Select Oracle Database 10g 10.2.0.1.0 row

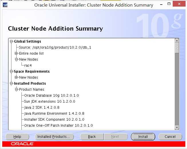click(51, 96)
